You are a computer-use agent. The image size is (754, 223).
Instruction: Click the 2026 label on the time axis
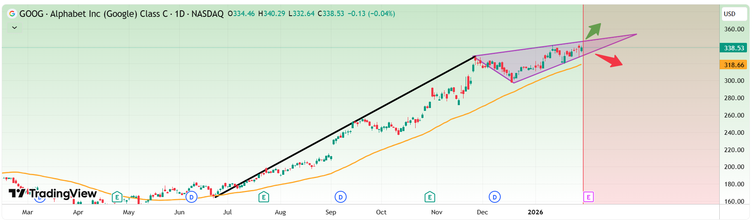coord(535,212)
